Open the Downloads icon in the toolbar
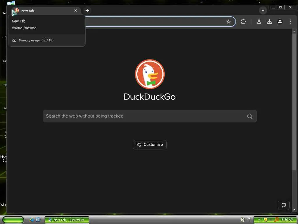 [x=269, y=22]
